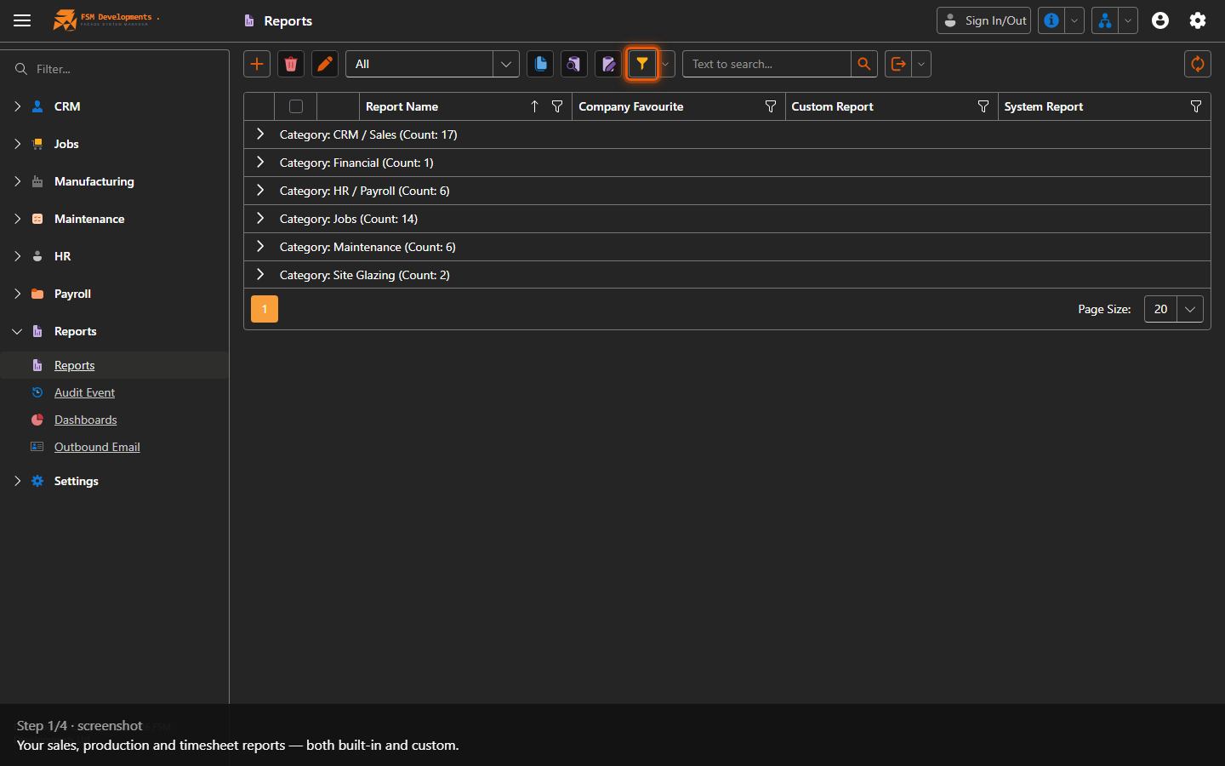
Task: Expand the Manufacturing sidebar section
Action: 17,181
